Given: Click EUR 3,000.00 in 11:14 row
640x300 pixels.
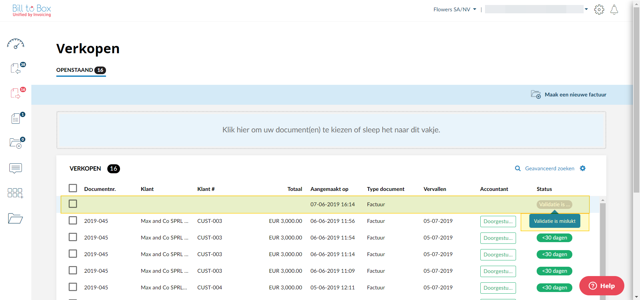Looking at the screenshot, I should (x=285, y=254).
